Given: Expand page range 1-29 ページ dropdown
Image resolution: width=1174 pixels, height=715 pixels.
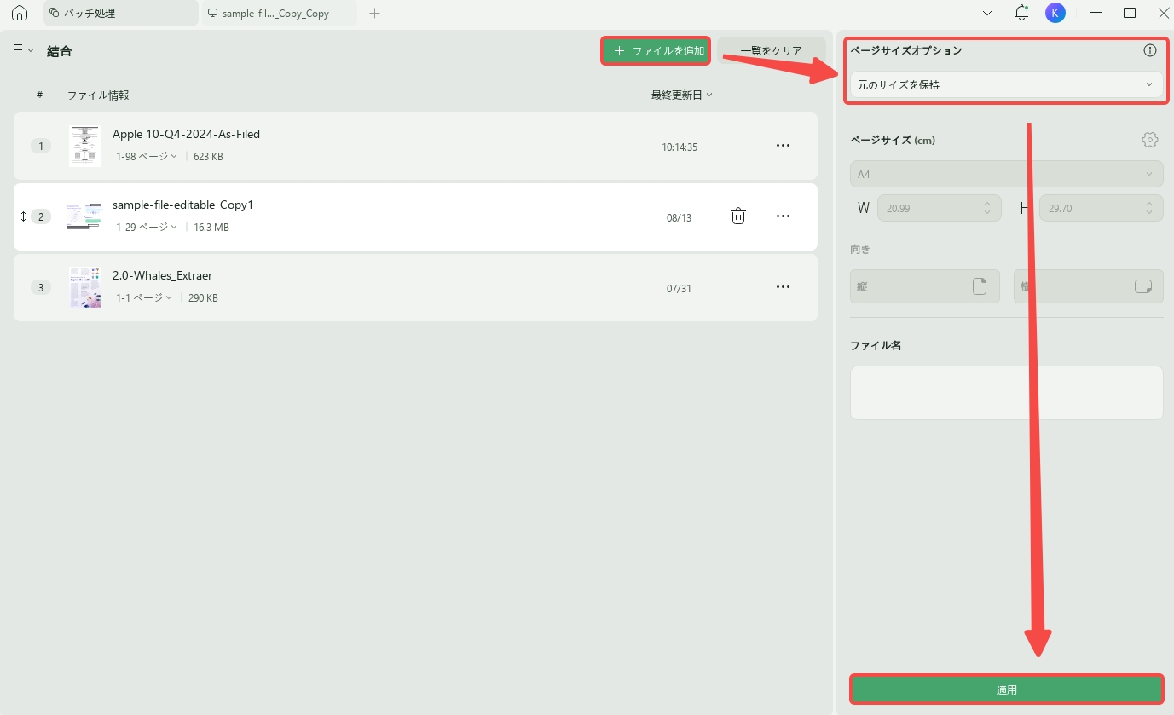Looking at the screenshot, I should (x=147, y=227).
